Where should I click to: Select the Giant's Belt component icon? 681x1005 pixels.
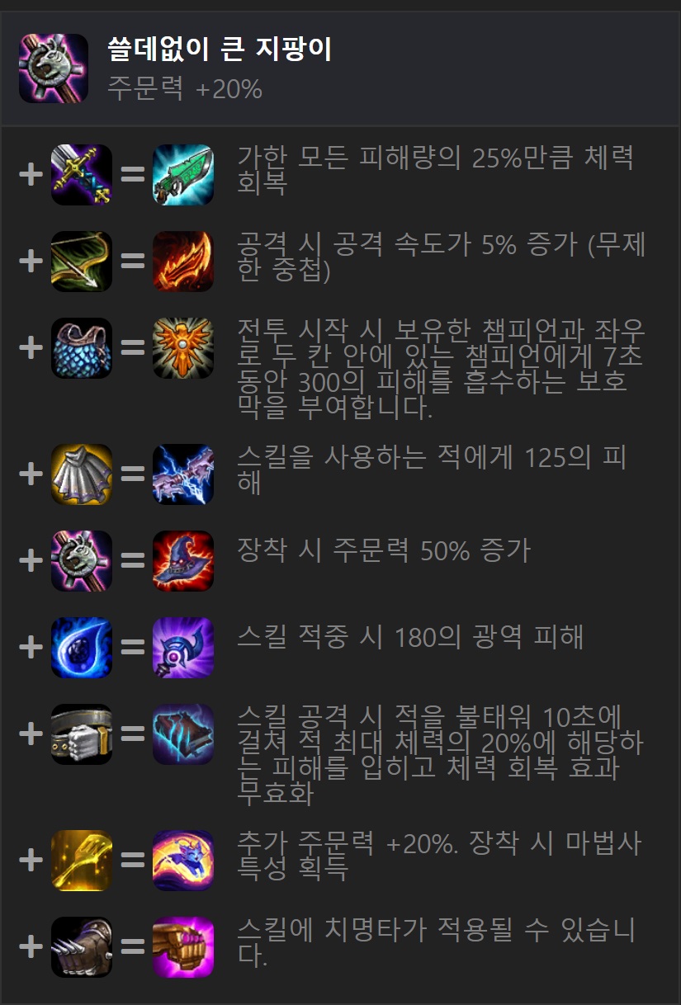click(82, 734)
